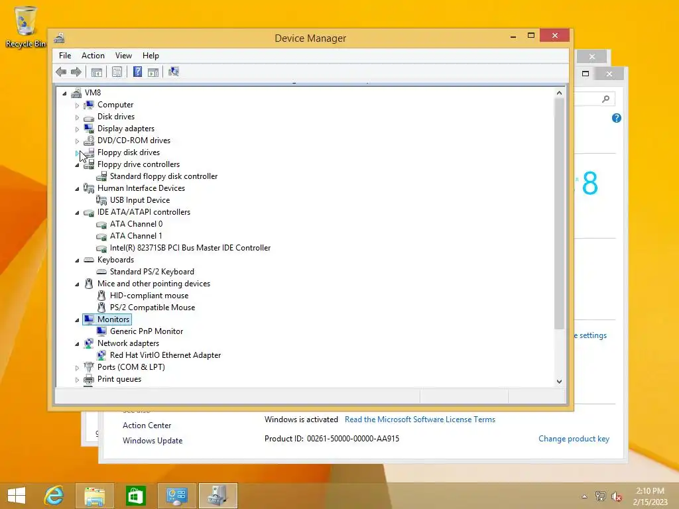
Task: Expand the Print queues category
Action: tap(77, 380)
